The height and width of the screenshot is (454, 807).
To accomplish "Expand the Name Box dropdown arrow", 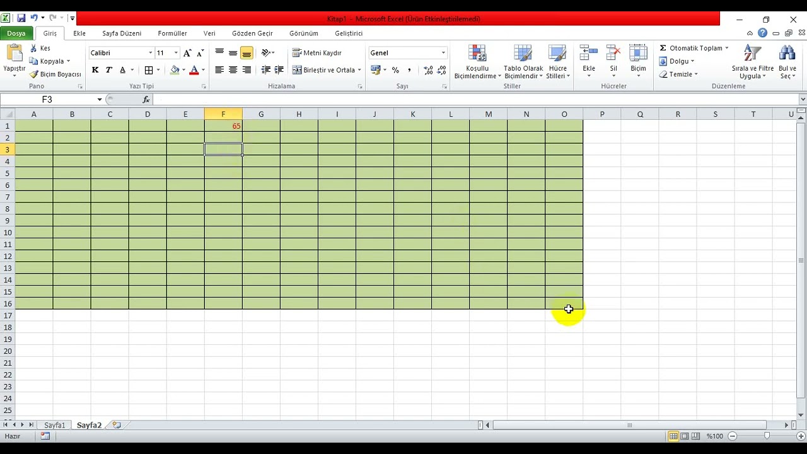I will click(99, 100).
